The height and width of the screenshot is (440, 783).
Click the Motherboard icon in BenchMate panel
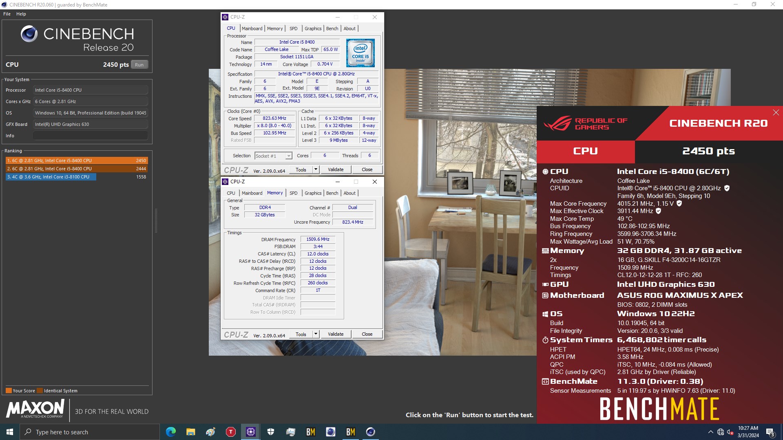pyautogui.click(x=545, y=295)
